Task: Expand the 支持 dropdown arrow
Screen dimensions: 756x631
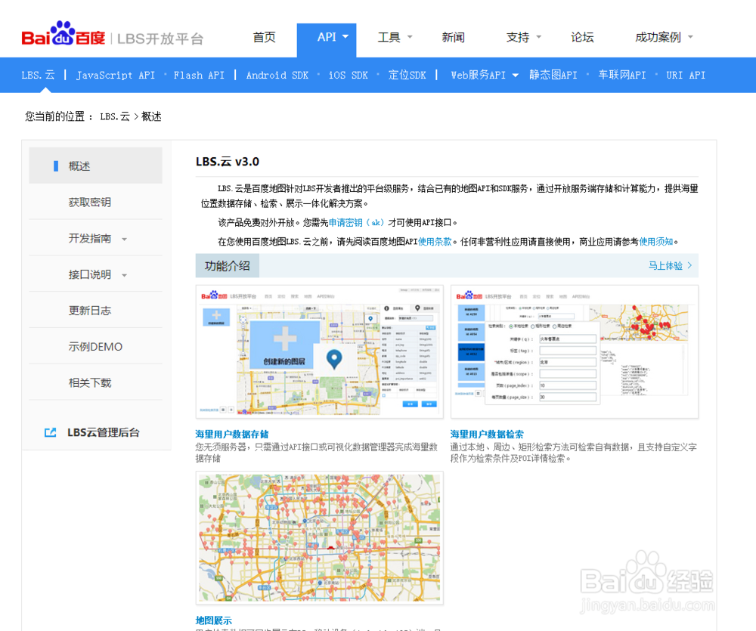Action: pos(538,36)
